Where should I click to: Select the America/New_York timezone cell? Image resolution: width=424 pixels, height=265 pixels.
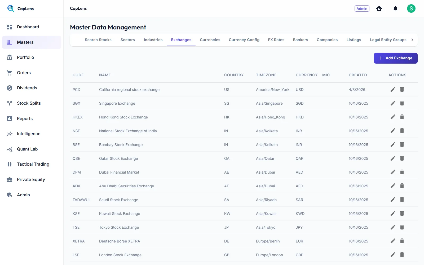(273, 90)
